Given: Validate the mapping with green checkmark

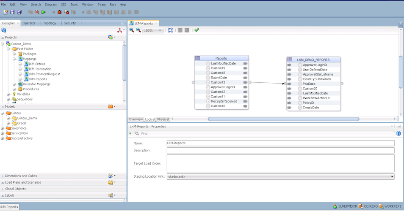Looking at the screenshot, I should point(196,30).
